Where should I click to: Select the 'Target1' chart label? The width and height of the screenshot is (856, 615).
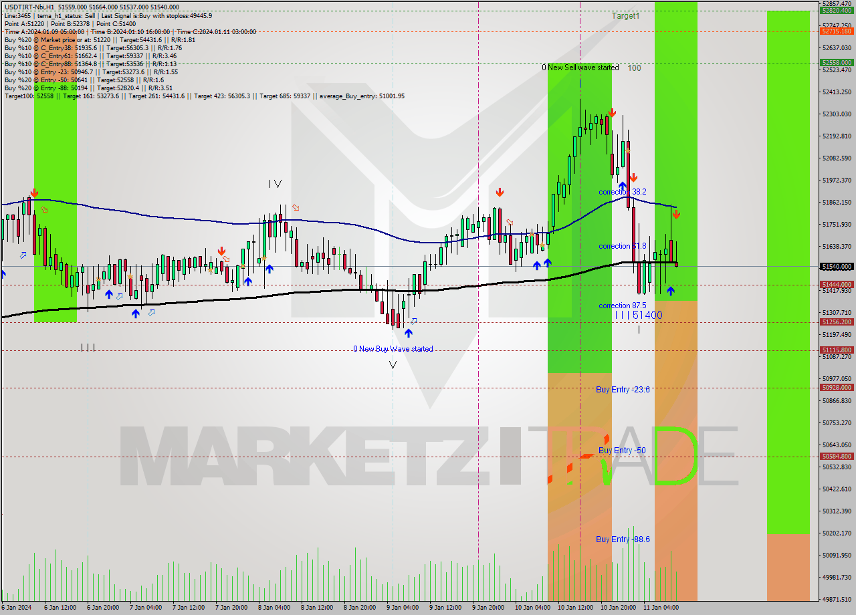(x=625, y=15)
